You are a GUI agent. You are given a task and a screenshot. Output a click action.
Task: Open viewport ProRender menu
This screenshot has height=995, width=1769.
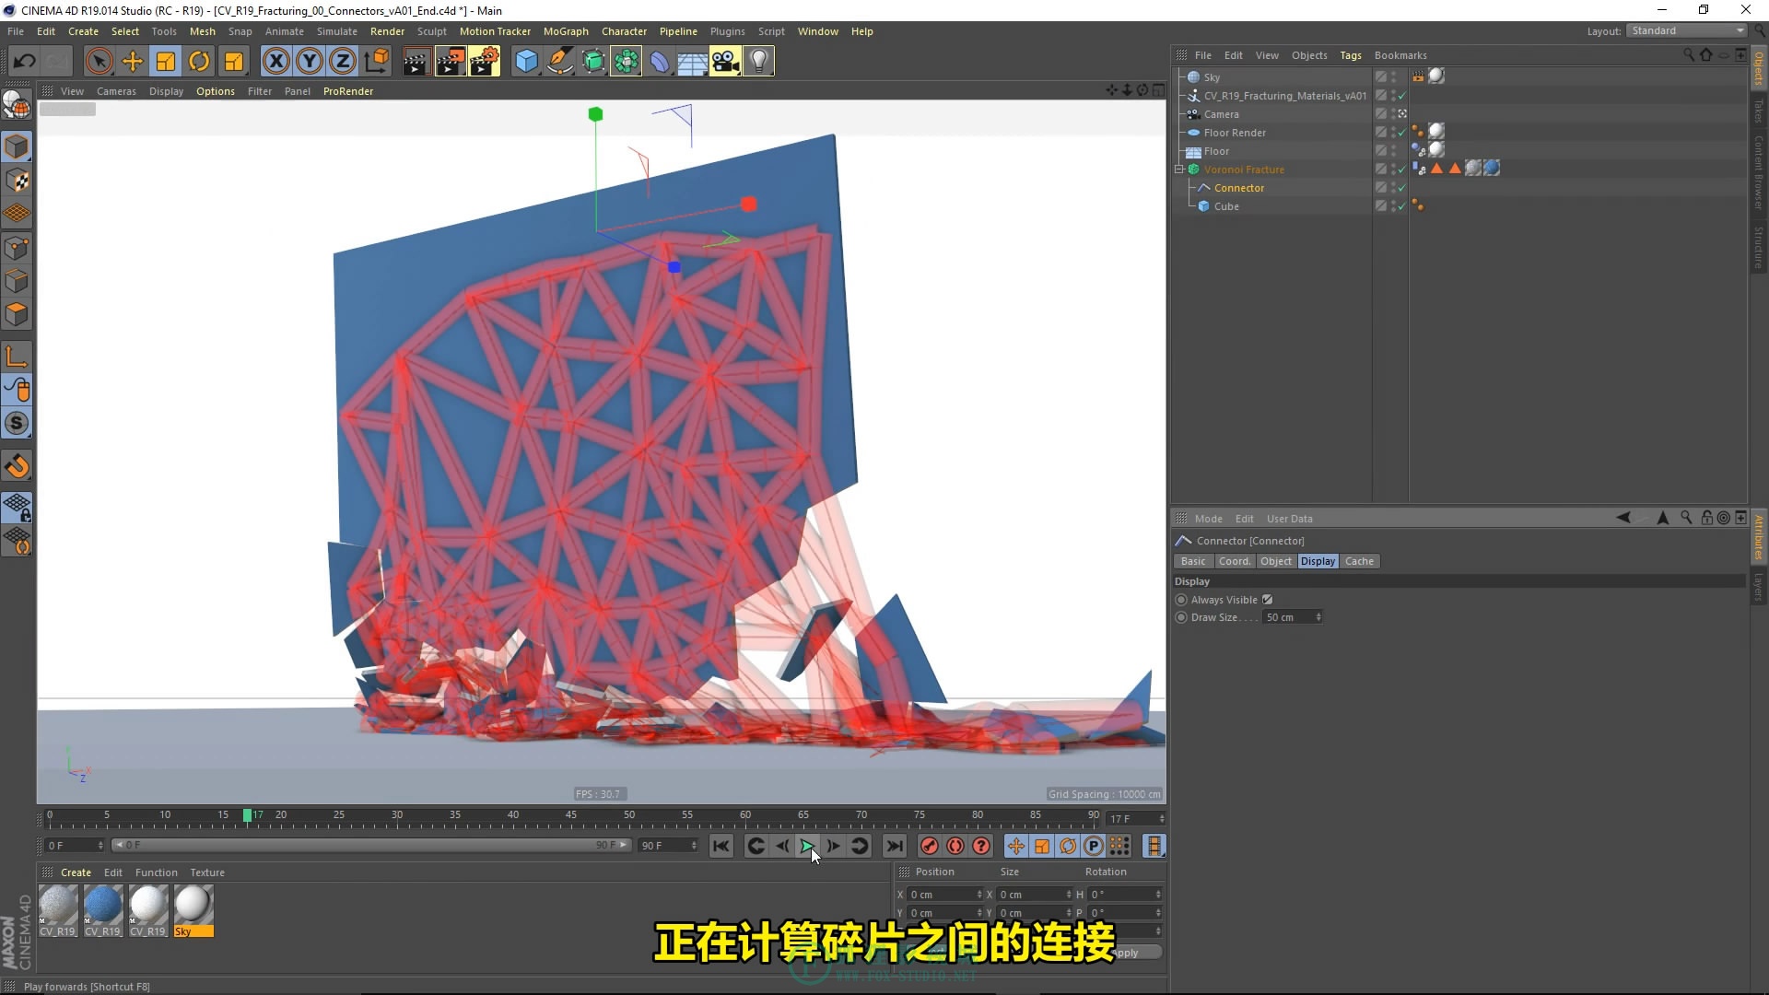[348, 91]
